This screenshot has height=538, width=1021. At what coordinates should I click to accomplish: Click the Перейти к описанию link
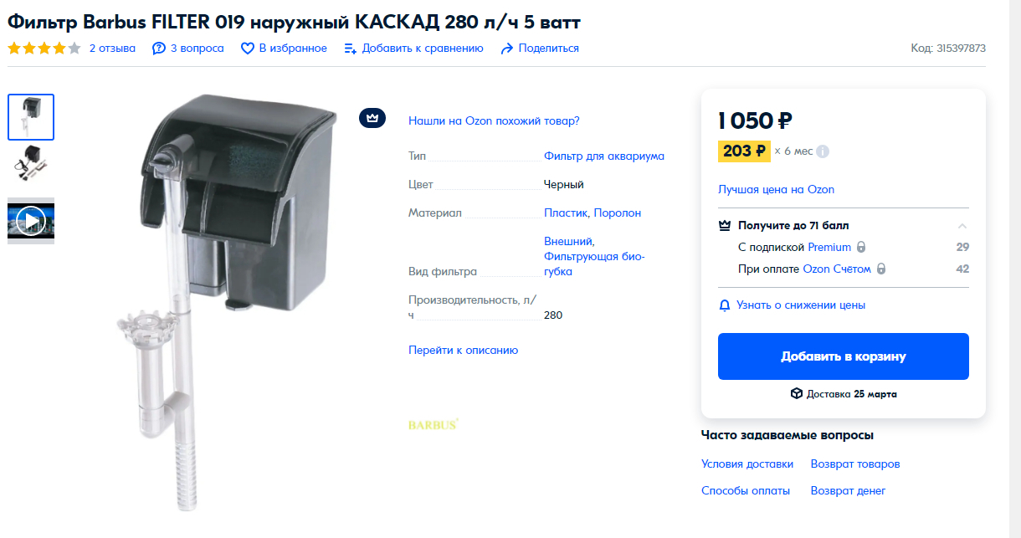click(463, 351)
